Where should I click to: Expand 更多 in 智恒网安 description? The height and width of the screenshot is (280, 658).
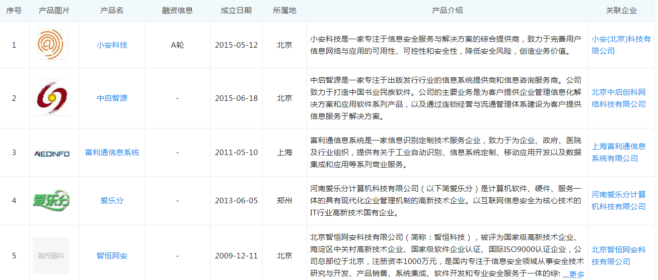(576, 274)
